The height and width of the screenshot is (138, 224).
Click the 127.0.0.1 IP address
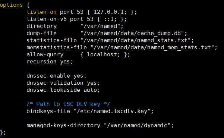coord(109,12)
